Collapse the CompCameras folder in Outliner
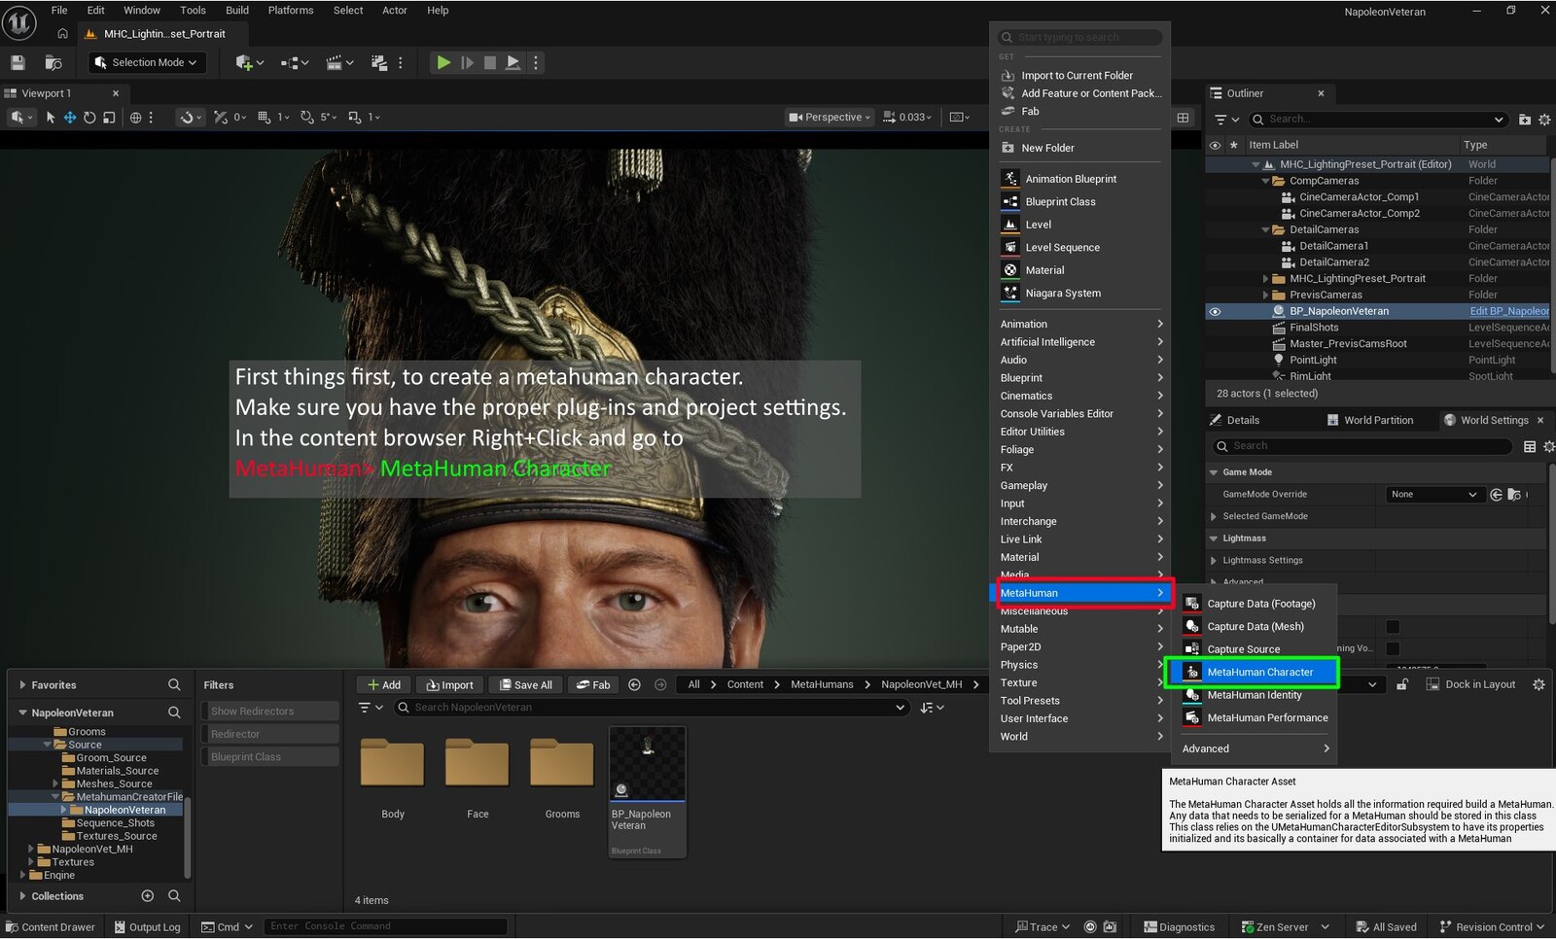 pos(1266,181)
